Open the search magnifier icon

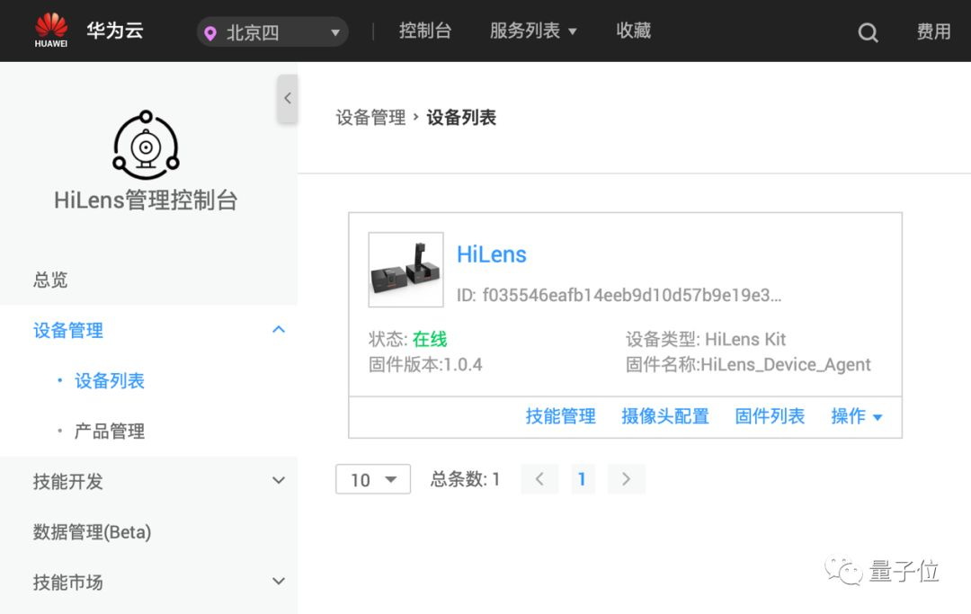(868, 32)
